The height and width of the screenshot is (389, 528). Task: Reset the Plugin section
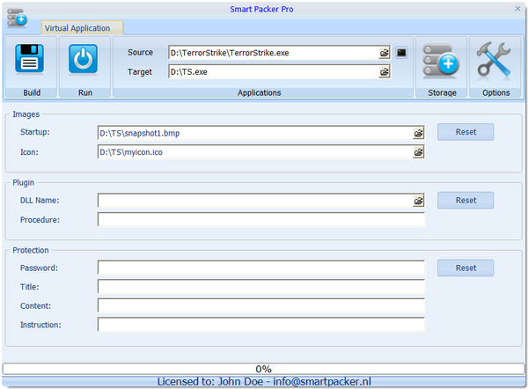coord(466,200)
